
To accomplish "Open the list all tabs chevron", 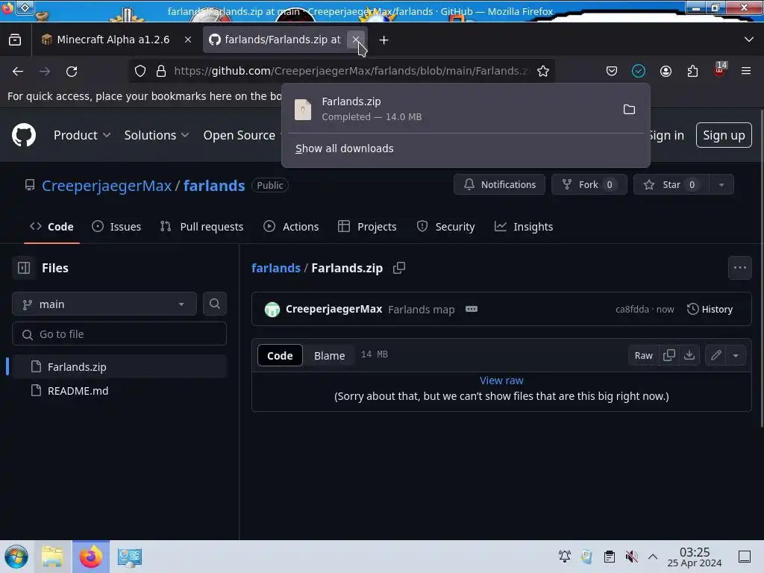I will coord(749,40).
